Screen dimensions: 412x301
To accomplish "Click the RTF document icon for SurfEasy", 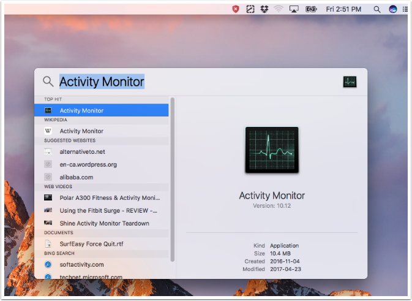I will pyautogui.click(x=48, y=243).
